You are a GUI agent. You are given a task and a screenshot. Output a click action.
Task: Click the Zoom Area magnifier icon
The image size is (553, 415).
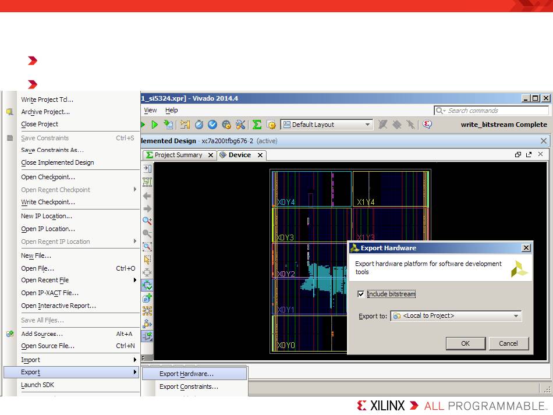point(147,246)
